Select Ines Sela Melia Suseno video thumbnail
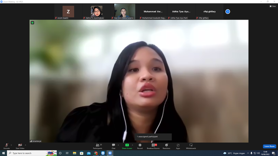 pyautogui.click(x=125, y=12)
